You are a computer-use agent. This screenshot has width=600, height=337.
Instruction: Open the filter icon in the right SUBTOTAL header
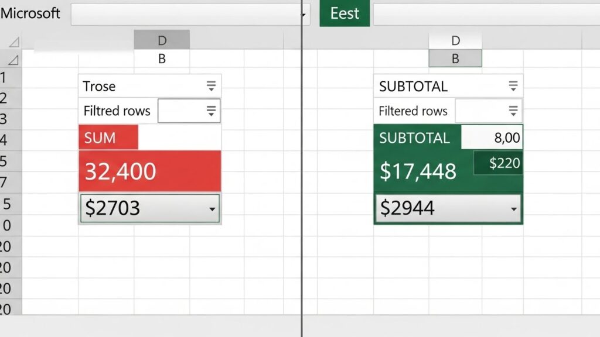[x=513, y=87]
